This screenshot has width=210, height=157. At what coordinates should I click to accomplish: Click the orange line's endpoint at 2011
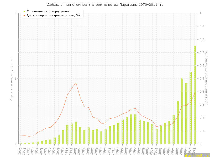(x=195, y=93)
